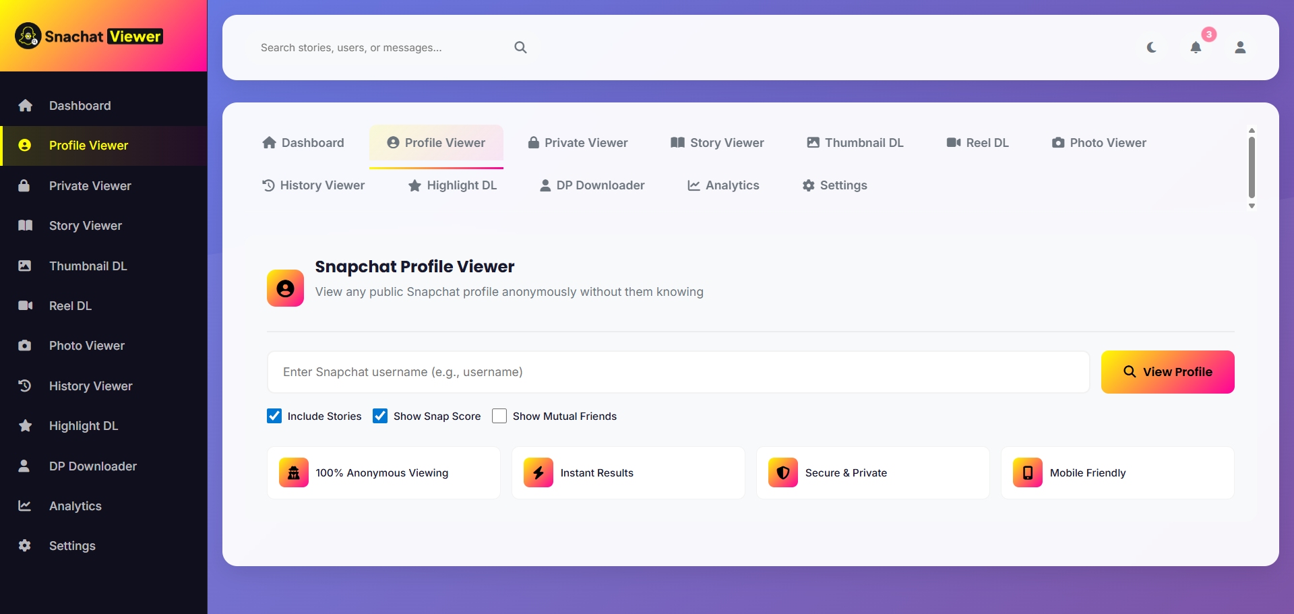Image resolution: width=1294 pixels, height=614 pixels.
Task: Enable Show Mutual Friends
Action: [x=499, y=416]
